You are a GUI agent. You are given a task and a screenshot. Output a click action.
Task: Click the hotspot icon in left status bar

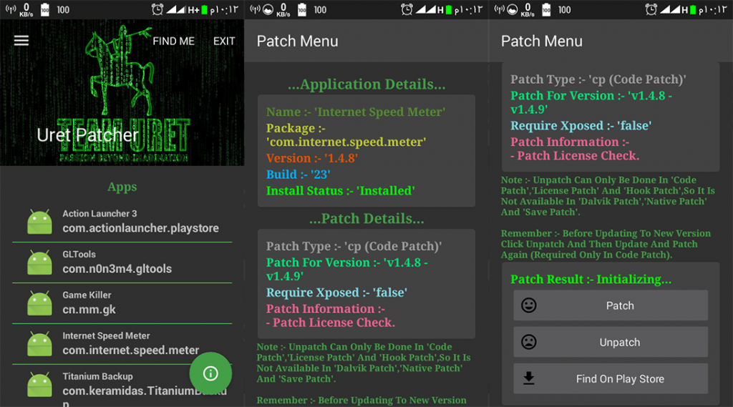coord(11,9)
